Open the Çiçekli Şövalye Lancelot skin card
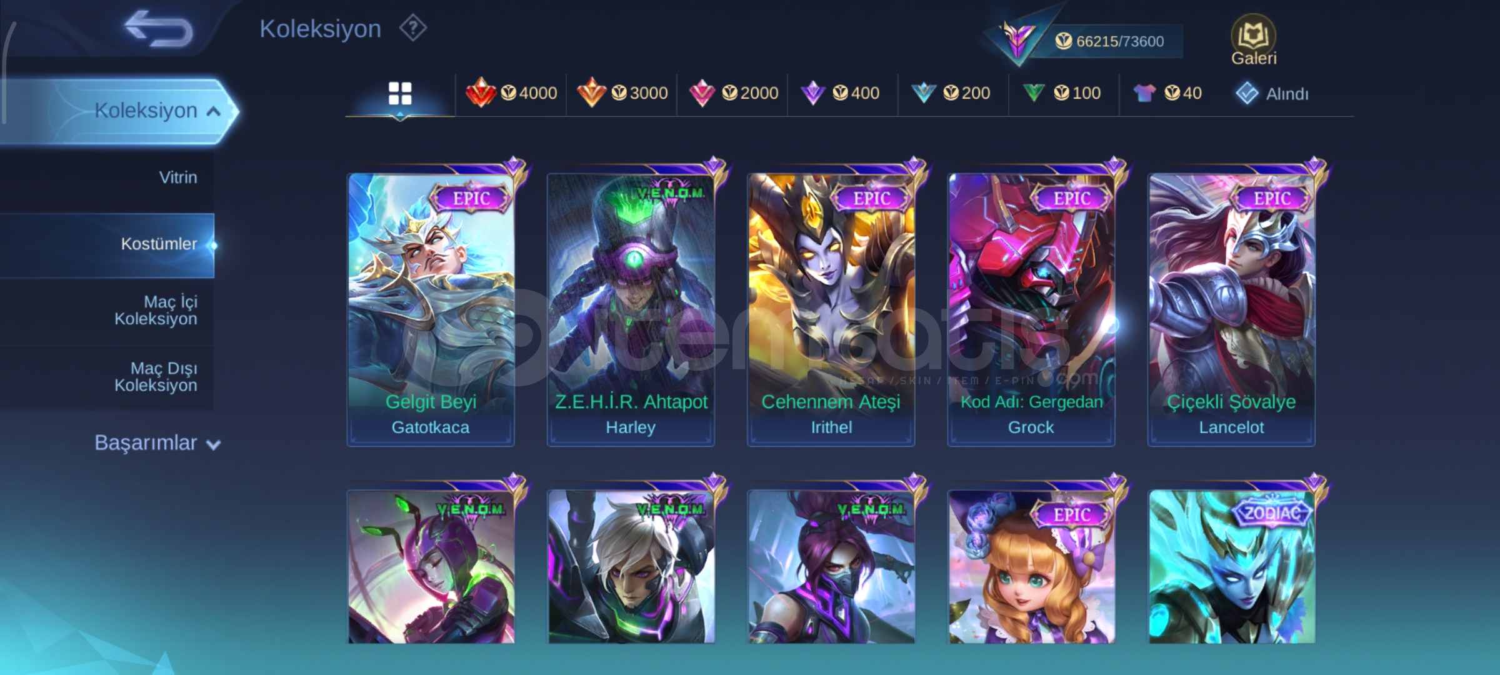This screenshot has width=1500, height=675. tap(1231, 309)
